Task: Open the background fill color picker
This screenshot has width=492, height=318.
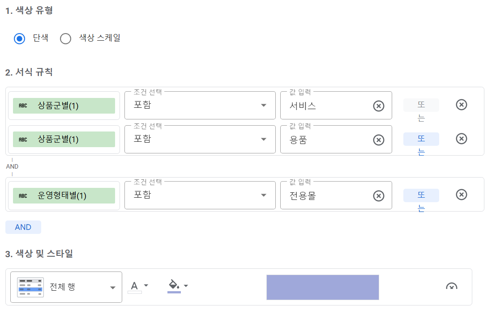Action: (178, 286)
